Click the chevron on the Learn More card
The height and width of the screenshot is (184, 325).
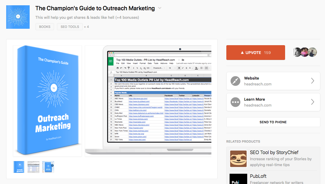coord(313,102)
